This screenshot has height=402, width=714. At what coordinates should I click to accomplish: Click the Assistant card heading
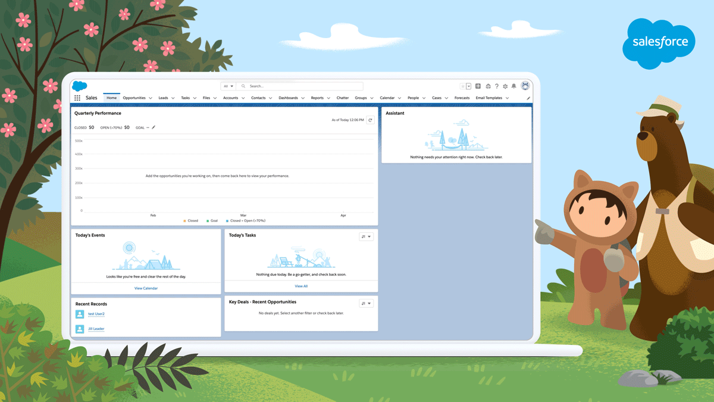[395, 113]
